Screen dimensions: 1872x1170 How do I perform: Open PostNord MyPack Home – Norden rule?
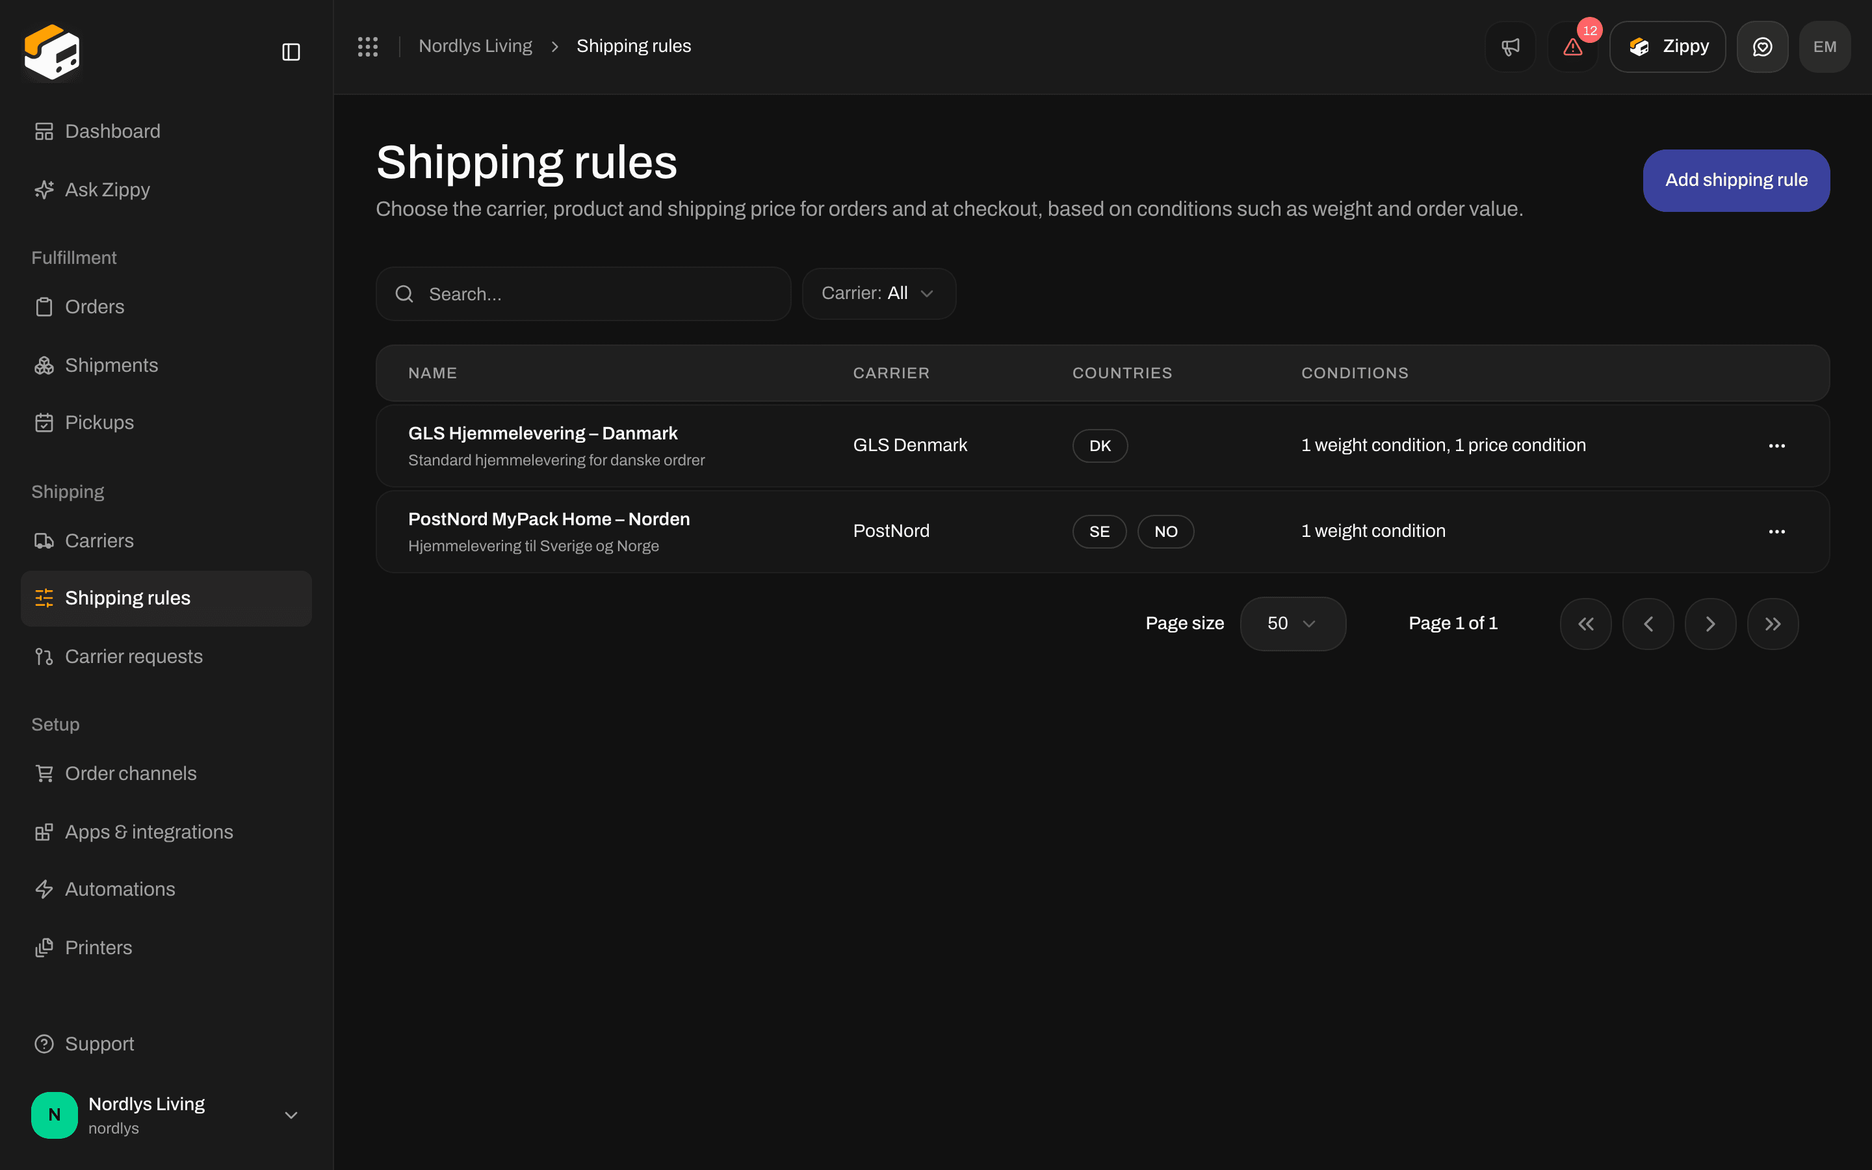pyautogui.click(x=549, y=519)
